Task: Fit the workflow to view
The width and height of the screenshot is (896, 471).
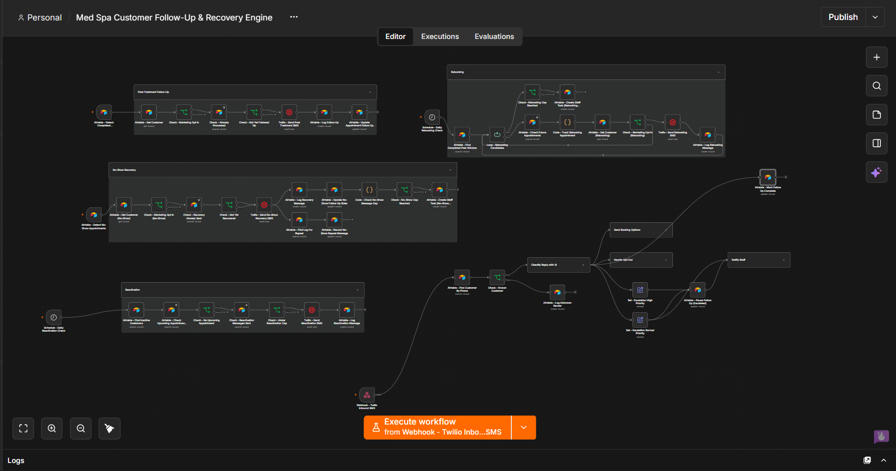Action: [23, 429]
